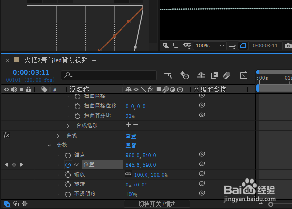Go to next keyframe of 位置
This screenshot has height=209, width=292.
(22, 165)
